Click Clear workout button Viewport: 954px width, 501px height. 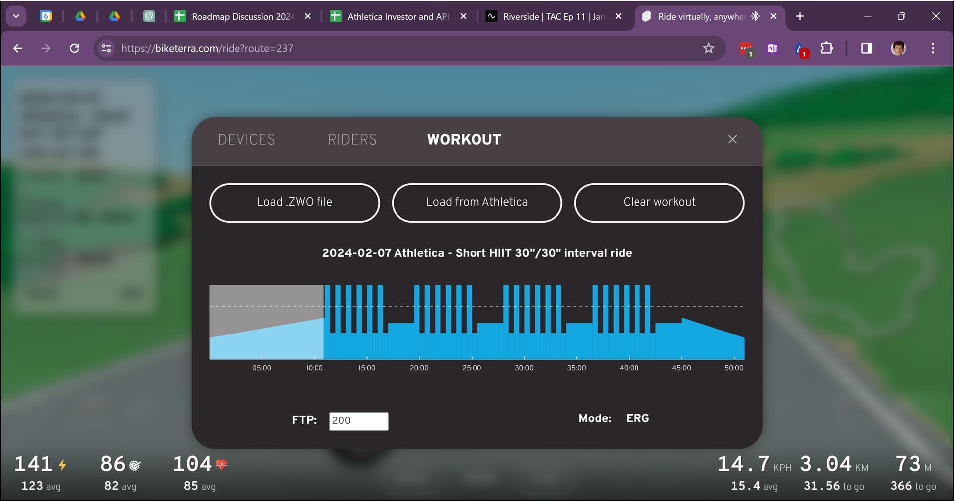click(659, 203)
